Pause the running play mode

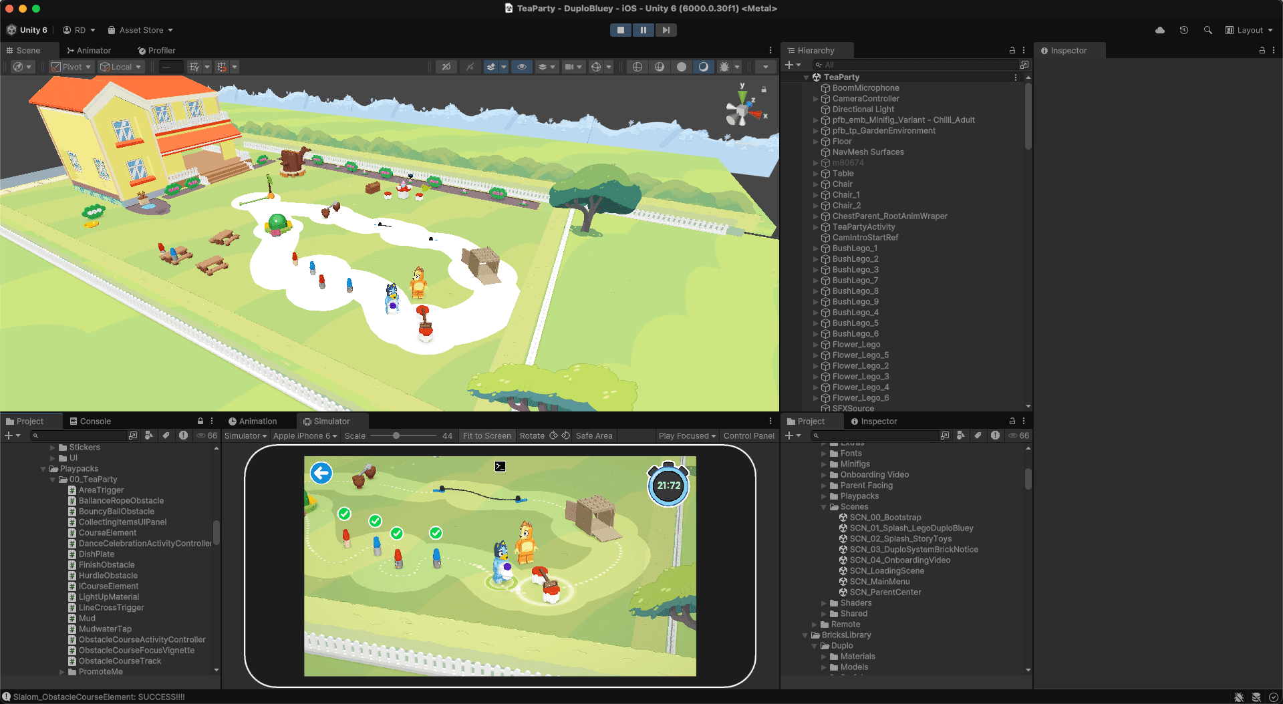(x=643, y=30)
